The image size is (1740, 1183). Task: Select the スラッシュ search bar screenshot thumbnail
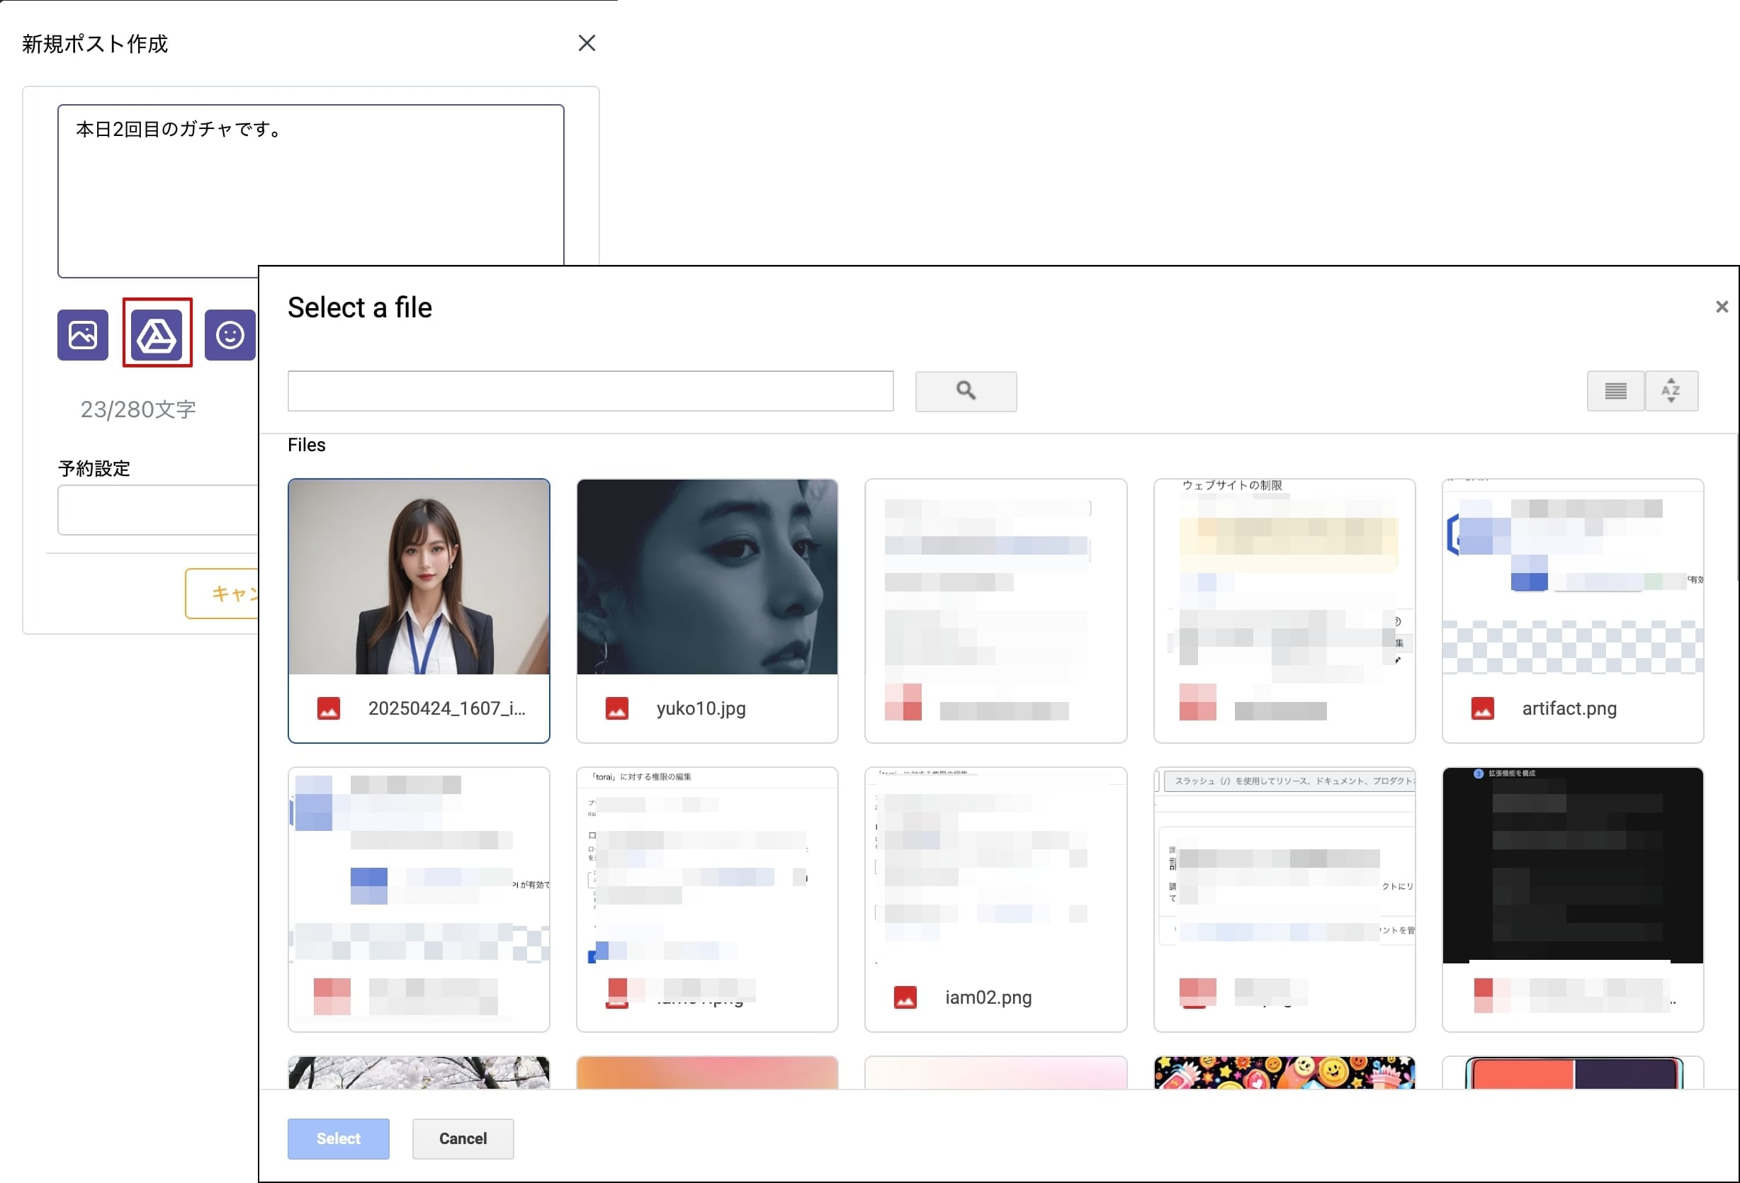pyautogui.click(x=1284, y=865)
